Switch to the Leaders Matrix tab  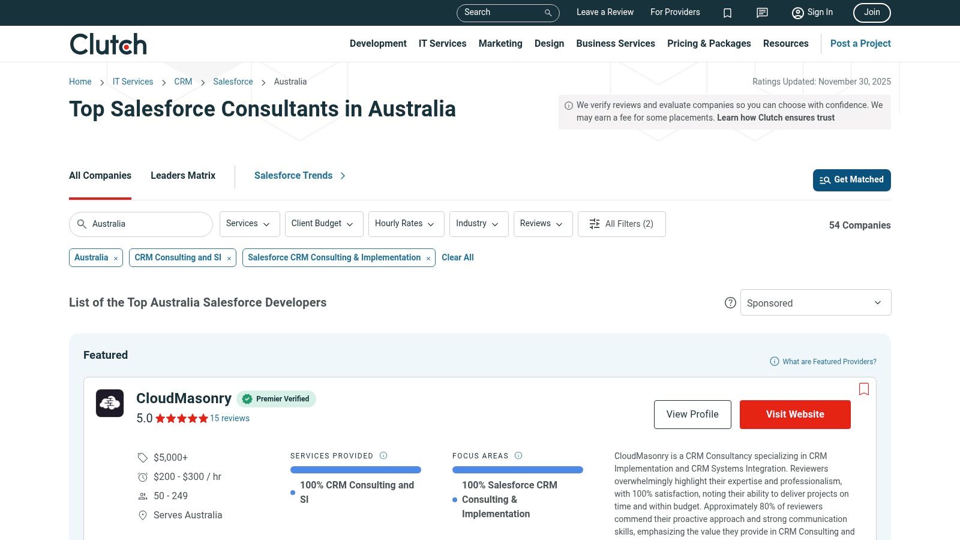[182, 175]
